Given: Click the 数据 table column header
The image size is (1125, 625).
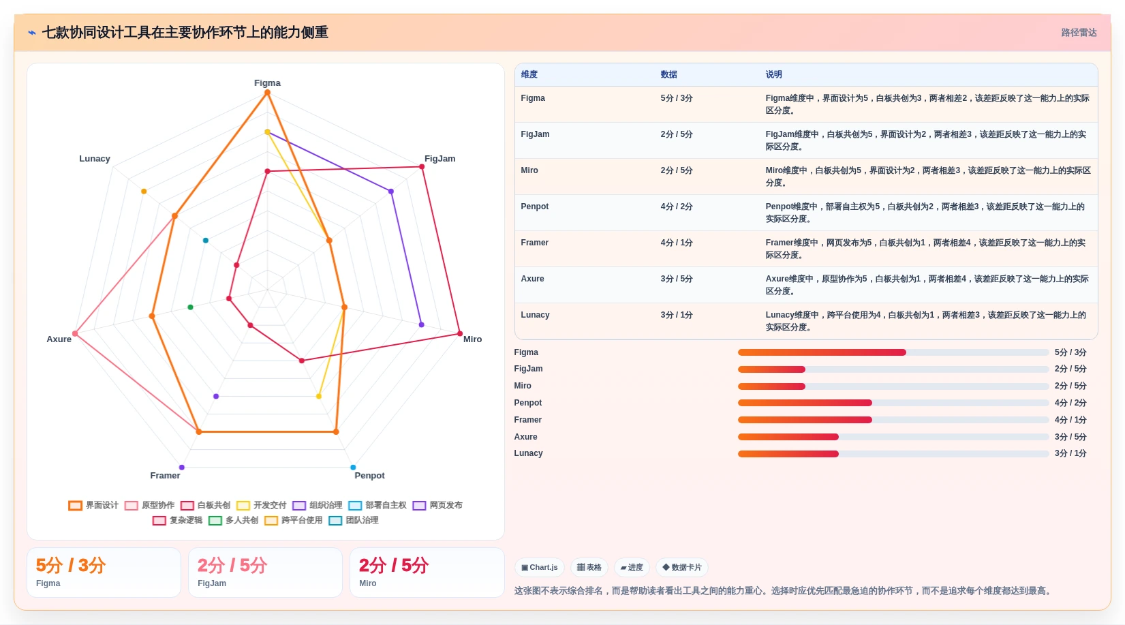Looking at the screenshot, I should coord(669,74).
